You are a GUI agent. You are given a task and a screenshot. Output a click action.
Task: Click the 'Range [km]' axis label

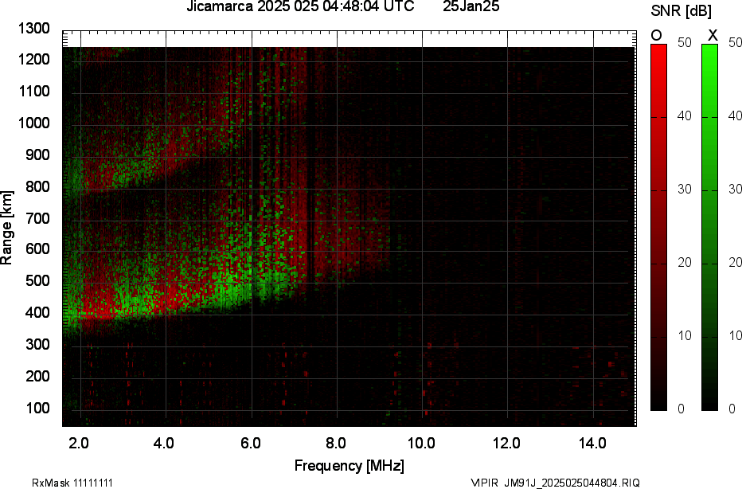coord(6,228)
